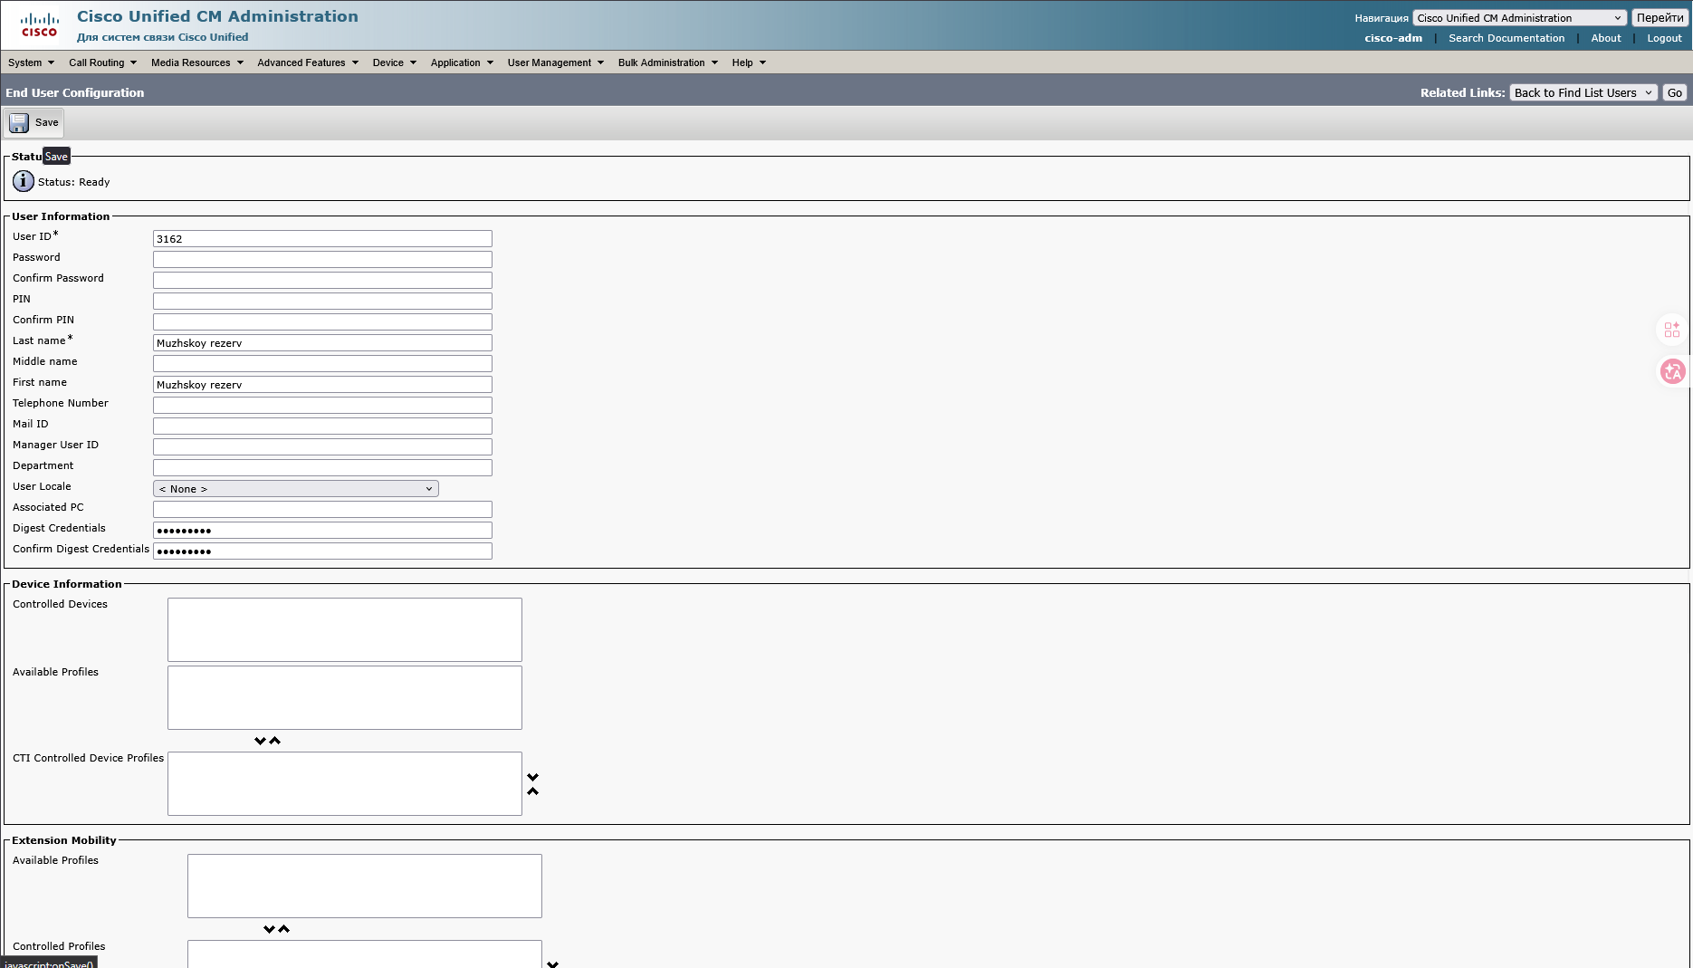The image size is (1693, 968).
Task: Click the pink translate extension icon
Action: (1672, 372)
